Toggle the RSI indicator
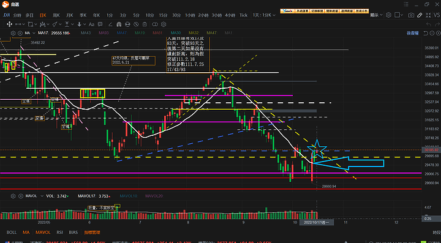Image resolution: width=441 pixels, height=243 pixels. pos(59,233)
